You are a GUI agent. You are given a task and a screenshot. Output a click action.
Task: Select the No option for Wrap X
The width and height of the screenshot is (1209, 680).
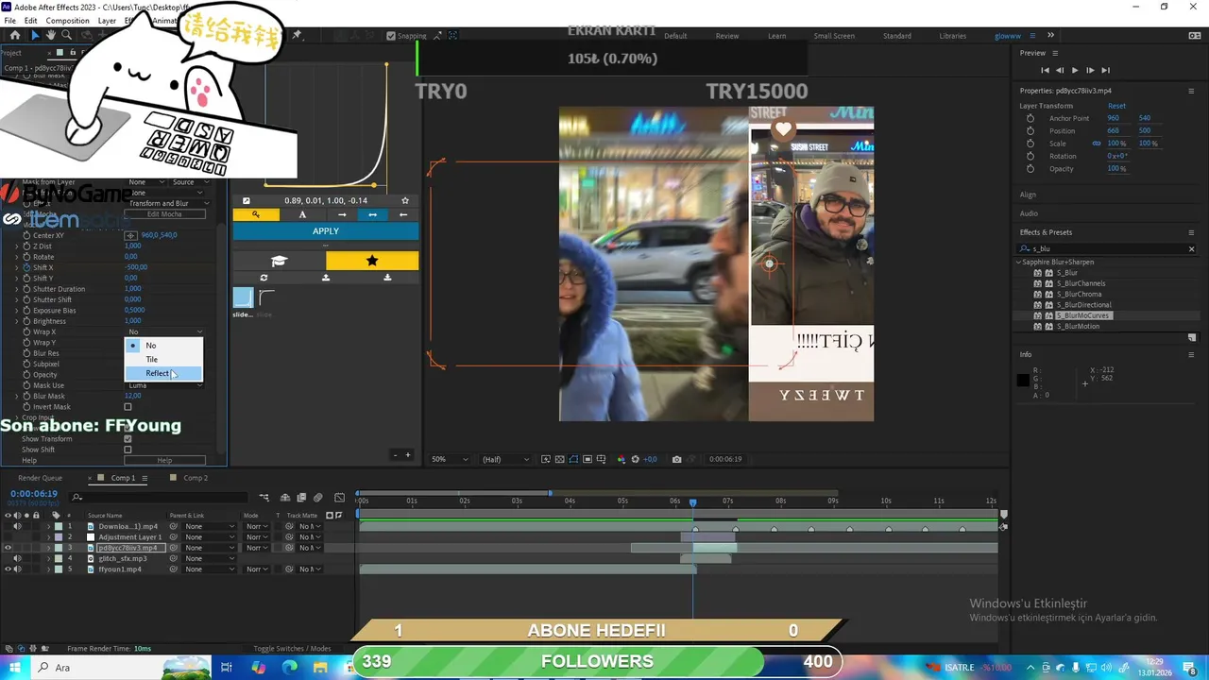tap(163, 346)
